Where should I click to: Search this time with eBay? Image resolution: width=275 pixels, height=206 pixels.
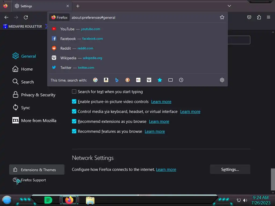tap(138, 80)
